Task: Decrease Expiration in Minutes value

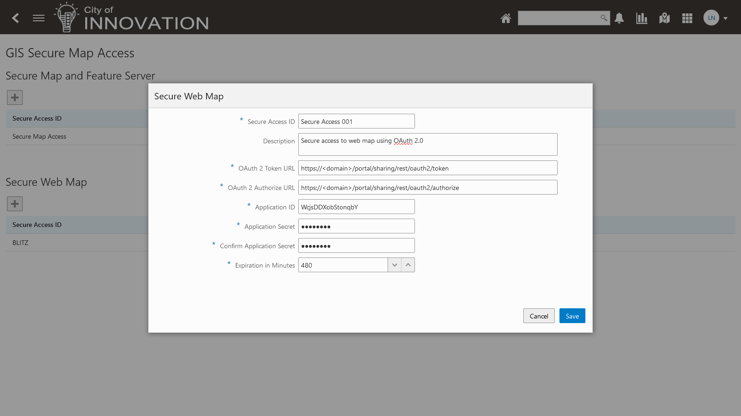Action: [395, 265]
